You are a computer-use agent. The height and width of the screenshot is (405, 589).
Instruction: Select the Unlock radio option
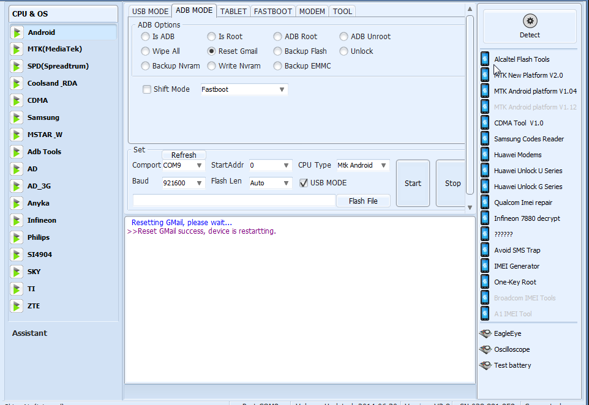tap(343, 51)
